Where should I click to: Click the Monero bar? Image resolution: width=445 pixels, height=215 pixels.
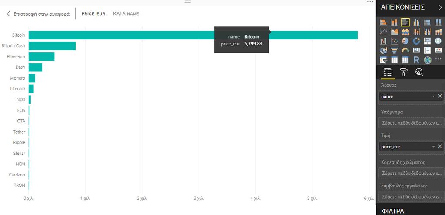coord(32,78)
